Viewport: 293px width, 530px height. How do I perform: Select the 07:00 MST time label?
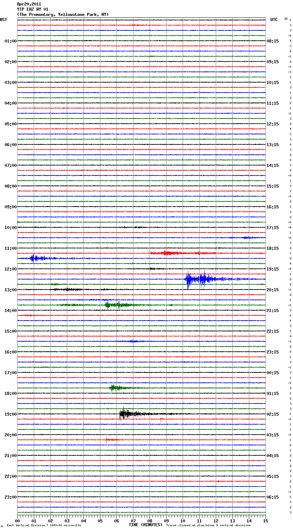pos(11,165)
